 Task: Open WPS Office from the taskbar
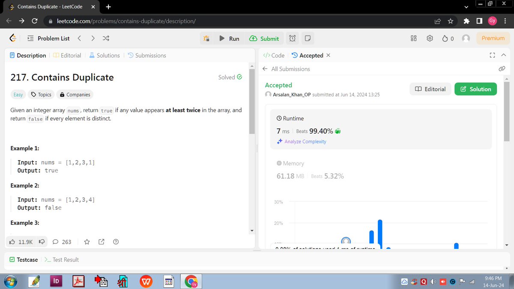(146, 281)
